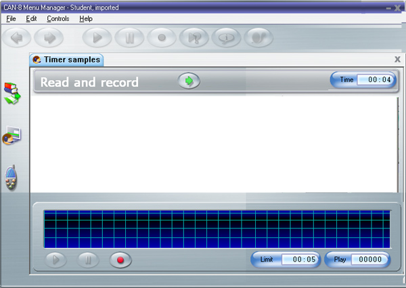The width and height of the screenshot is (406, 288).
Task: Select the remote handset icon in sidebar
Action: tap(12, 178)
